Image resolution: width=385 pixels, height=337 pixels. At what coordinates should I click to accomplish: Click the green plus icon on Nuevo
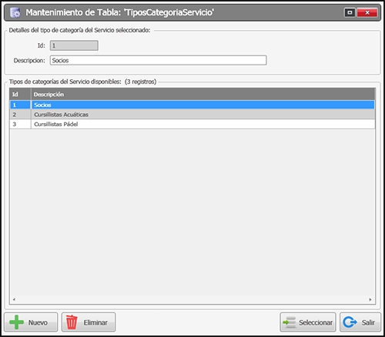click(16, 322)
